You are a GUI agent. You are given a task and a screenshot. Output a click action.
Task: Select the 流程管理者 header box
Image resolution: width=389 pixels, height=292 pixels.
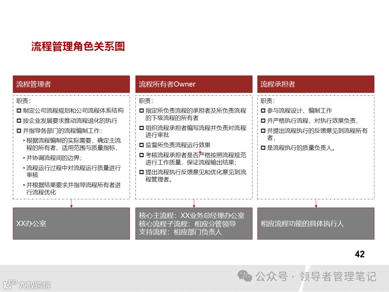(x=71, y=84)
